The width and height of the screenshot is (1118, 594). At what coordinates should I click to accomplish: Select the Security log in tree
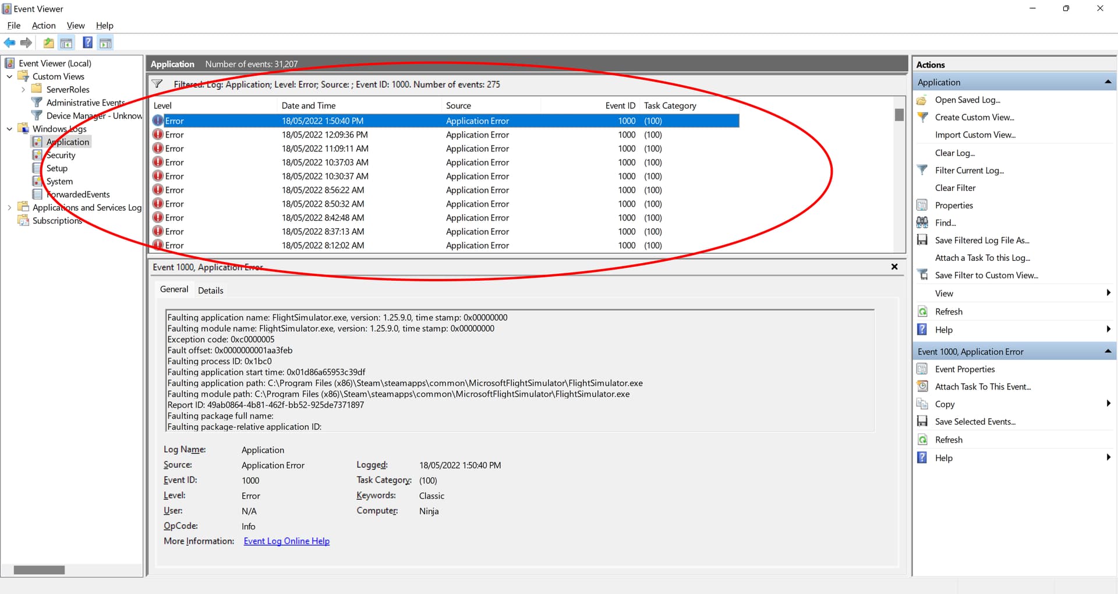coord(61,155)
